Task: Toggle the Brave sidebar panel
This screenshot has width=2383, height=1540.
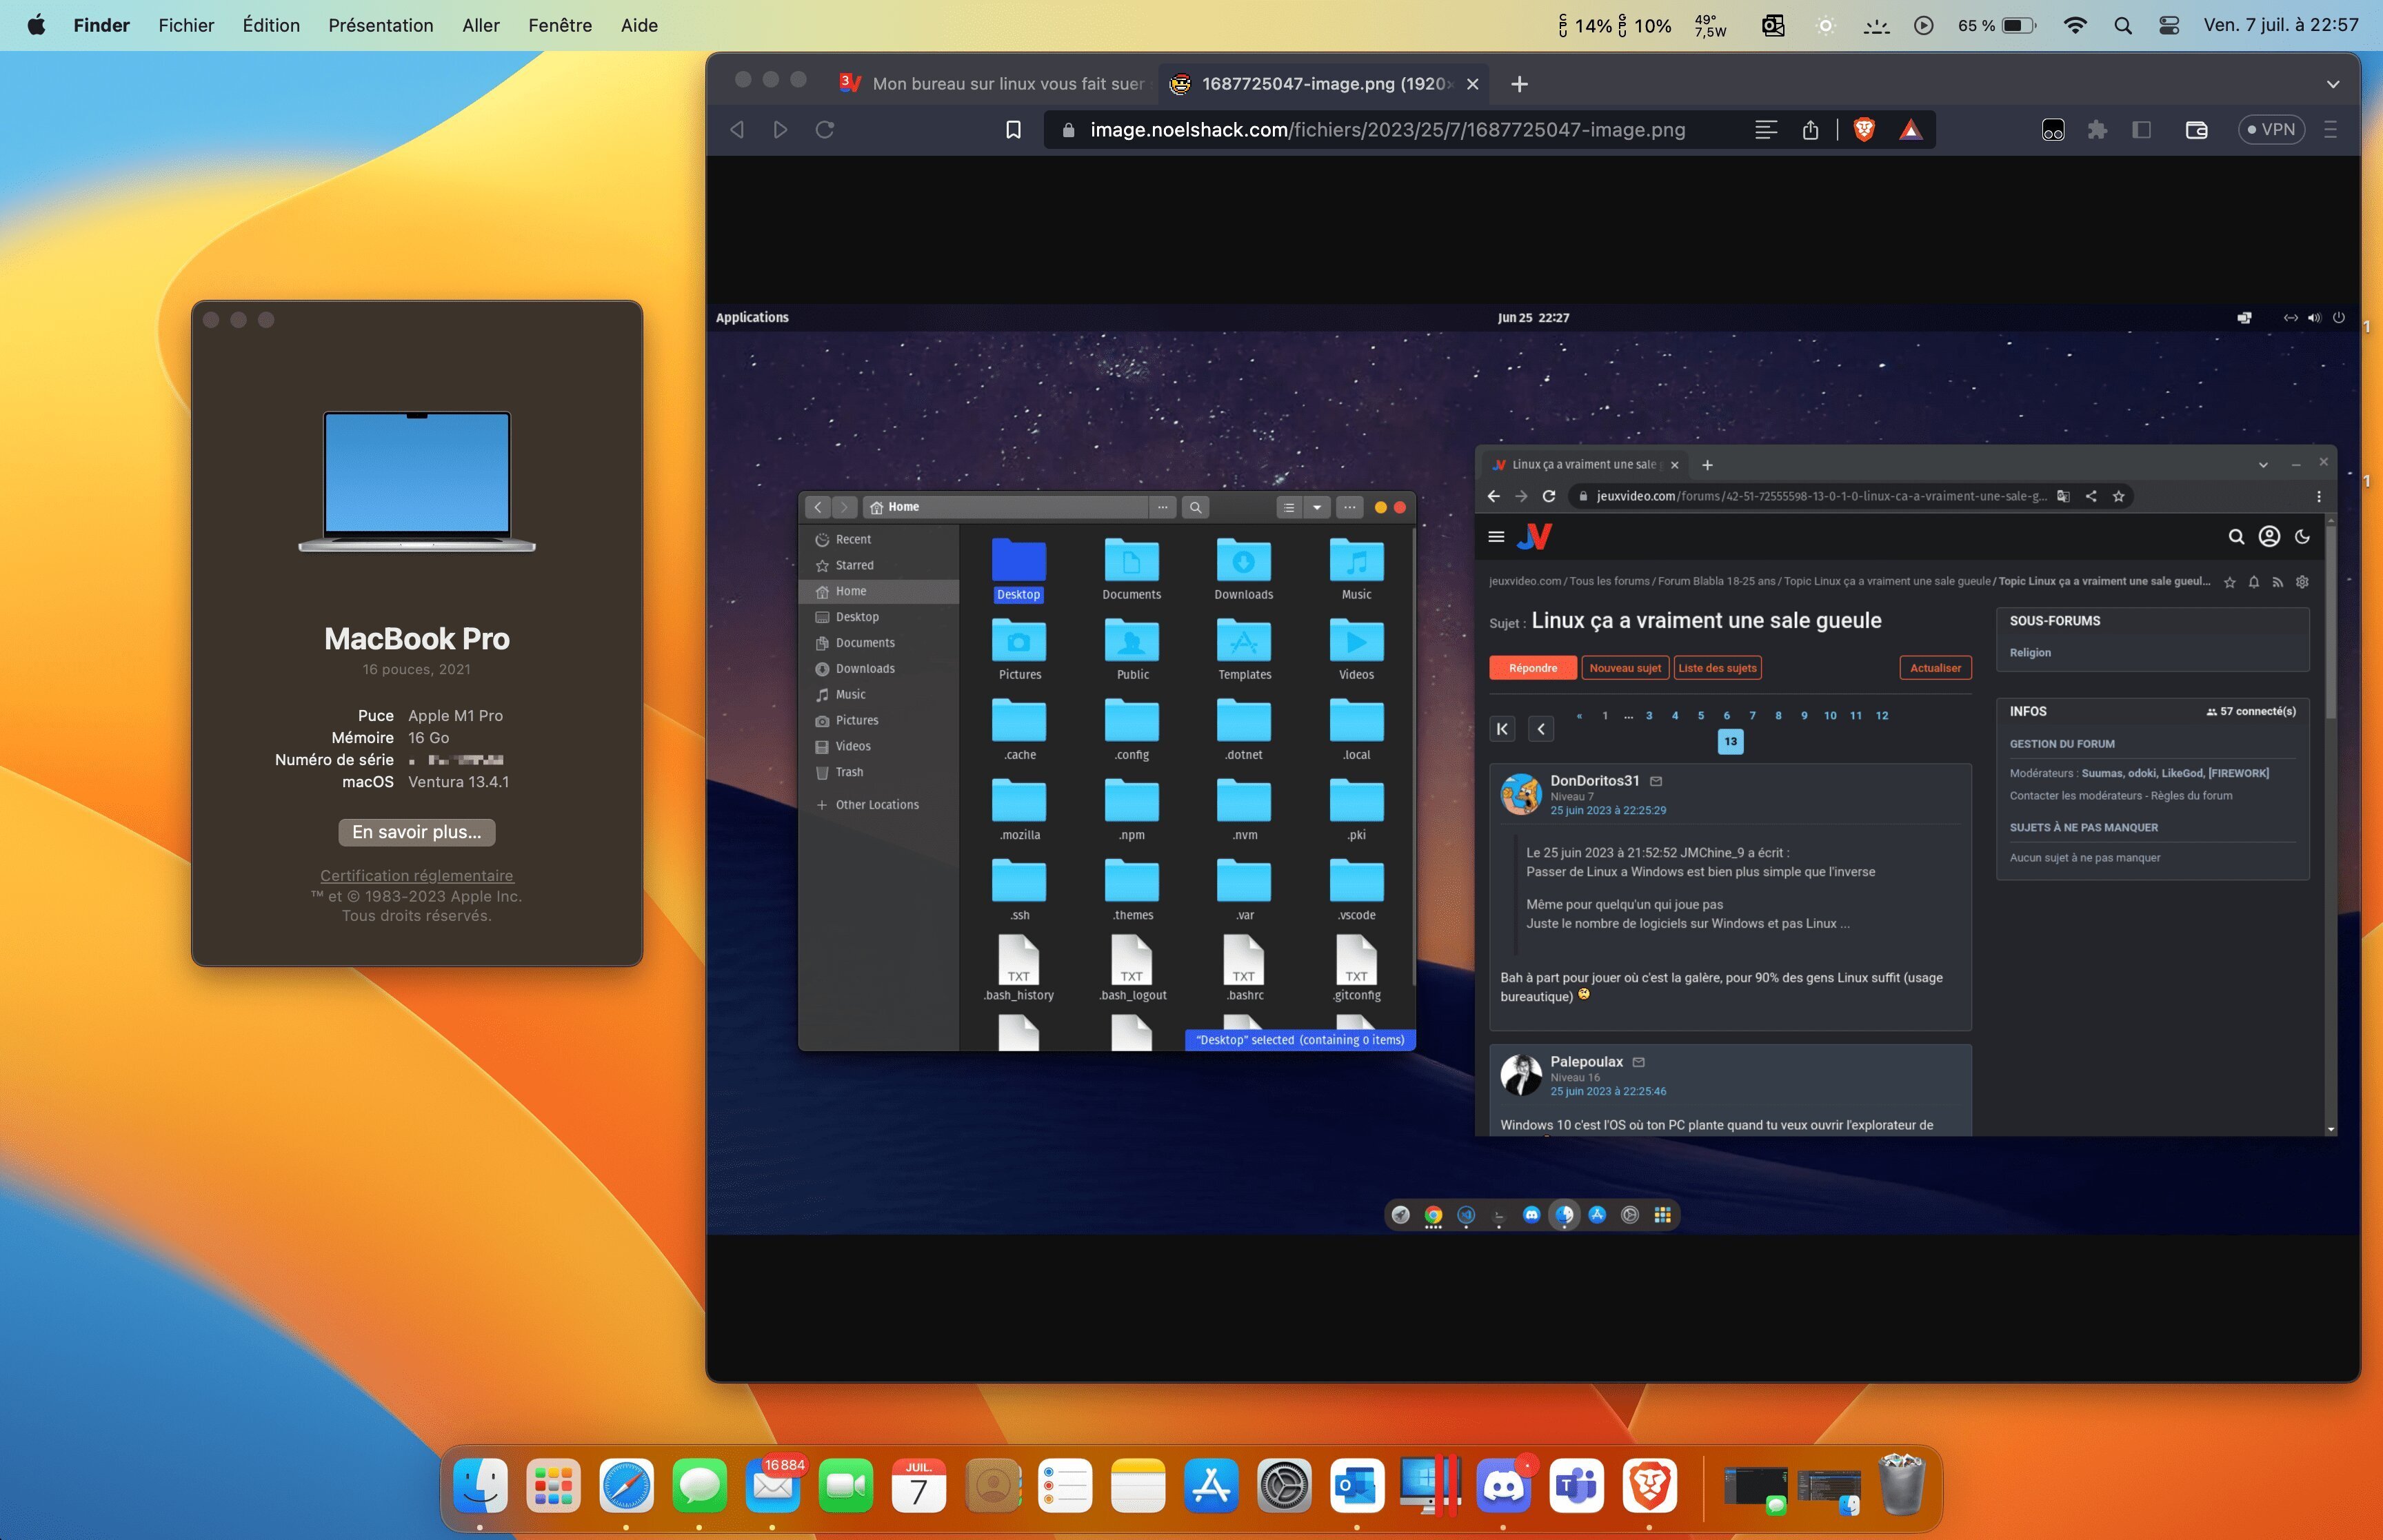Action: click(2141, 130)
